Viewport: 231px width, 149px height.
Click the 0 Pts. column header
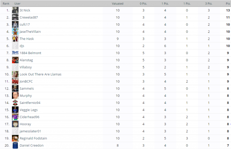(x=143, y=4)
